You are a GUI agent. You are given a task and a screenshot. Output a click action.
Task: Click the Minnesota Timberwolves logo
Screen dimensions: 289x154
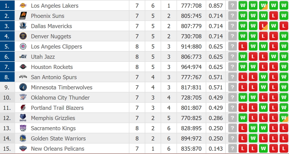point(23,87)
